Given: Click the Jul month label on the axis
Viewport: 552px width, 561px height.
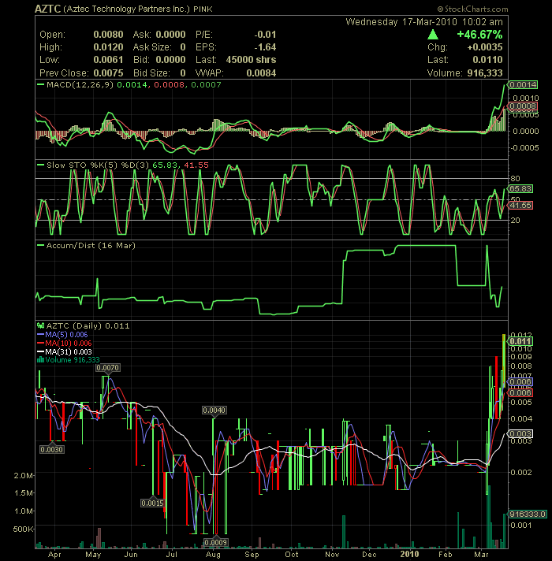Looking at the screenshot, I should pyautogui.click(x=172, y=554).
